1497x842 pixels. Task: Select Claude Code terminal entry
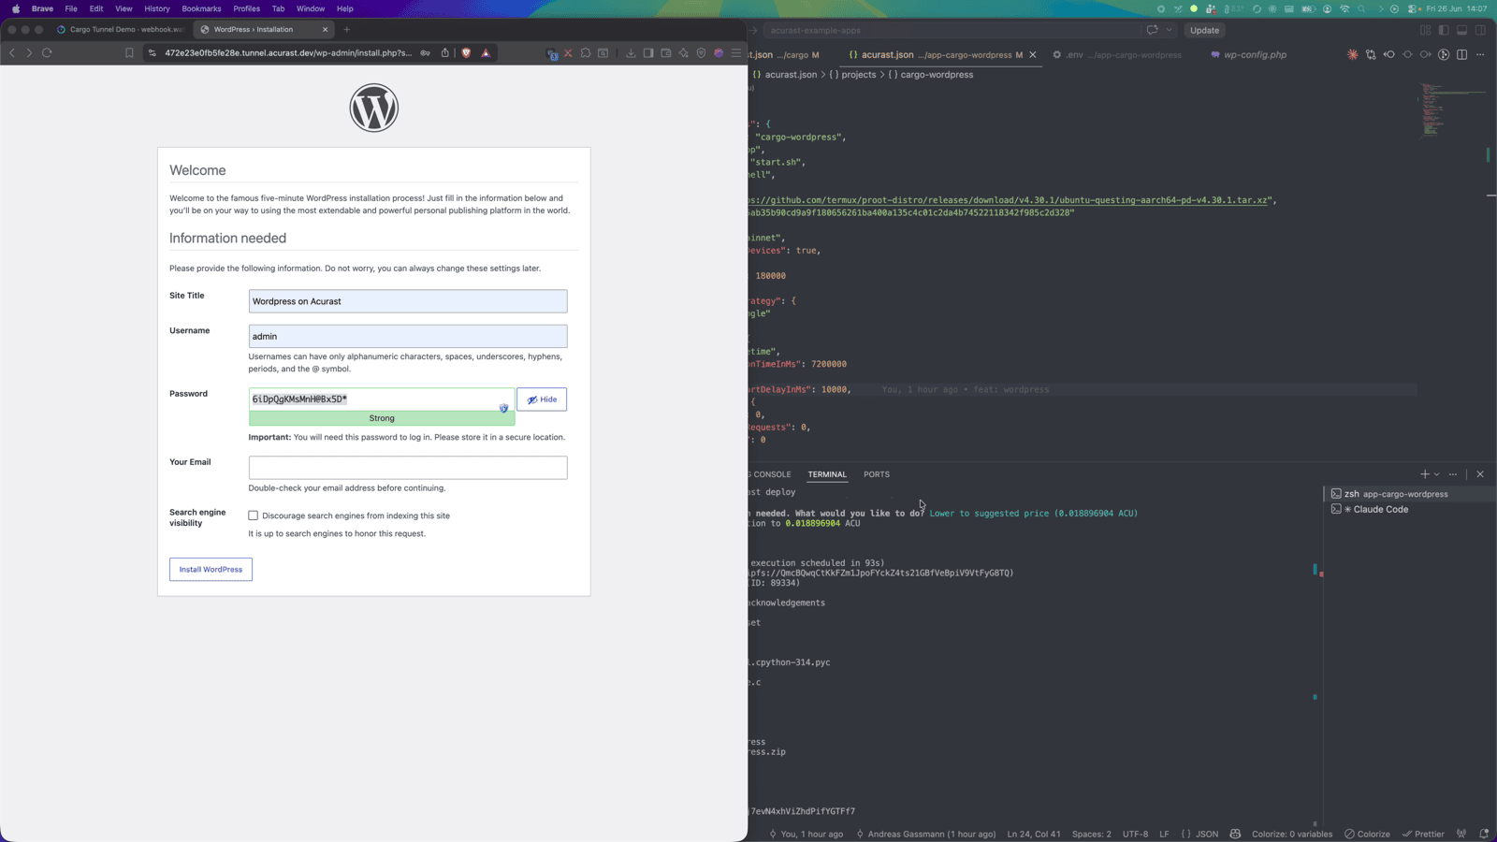point(1408,510)
